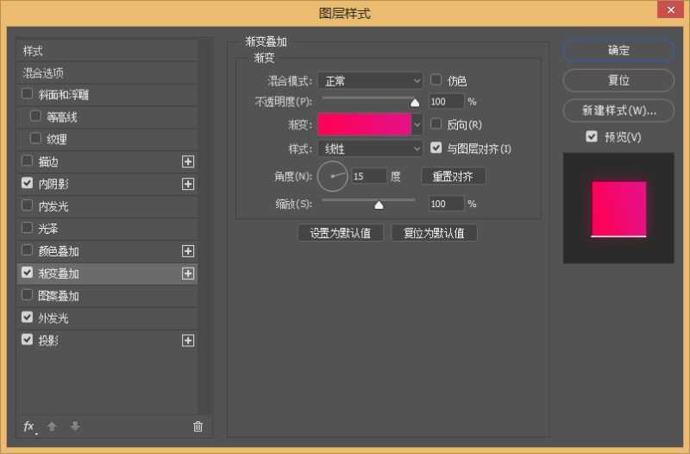
Task: Open gradient picker dropdown arrow
Action: (x=417, y=124)
